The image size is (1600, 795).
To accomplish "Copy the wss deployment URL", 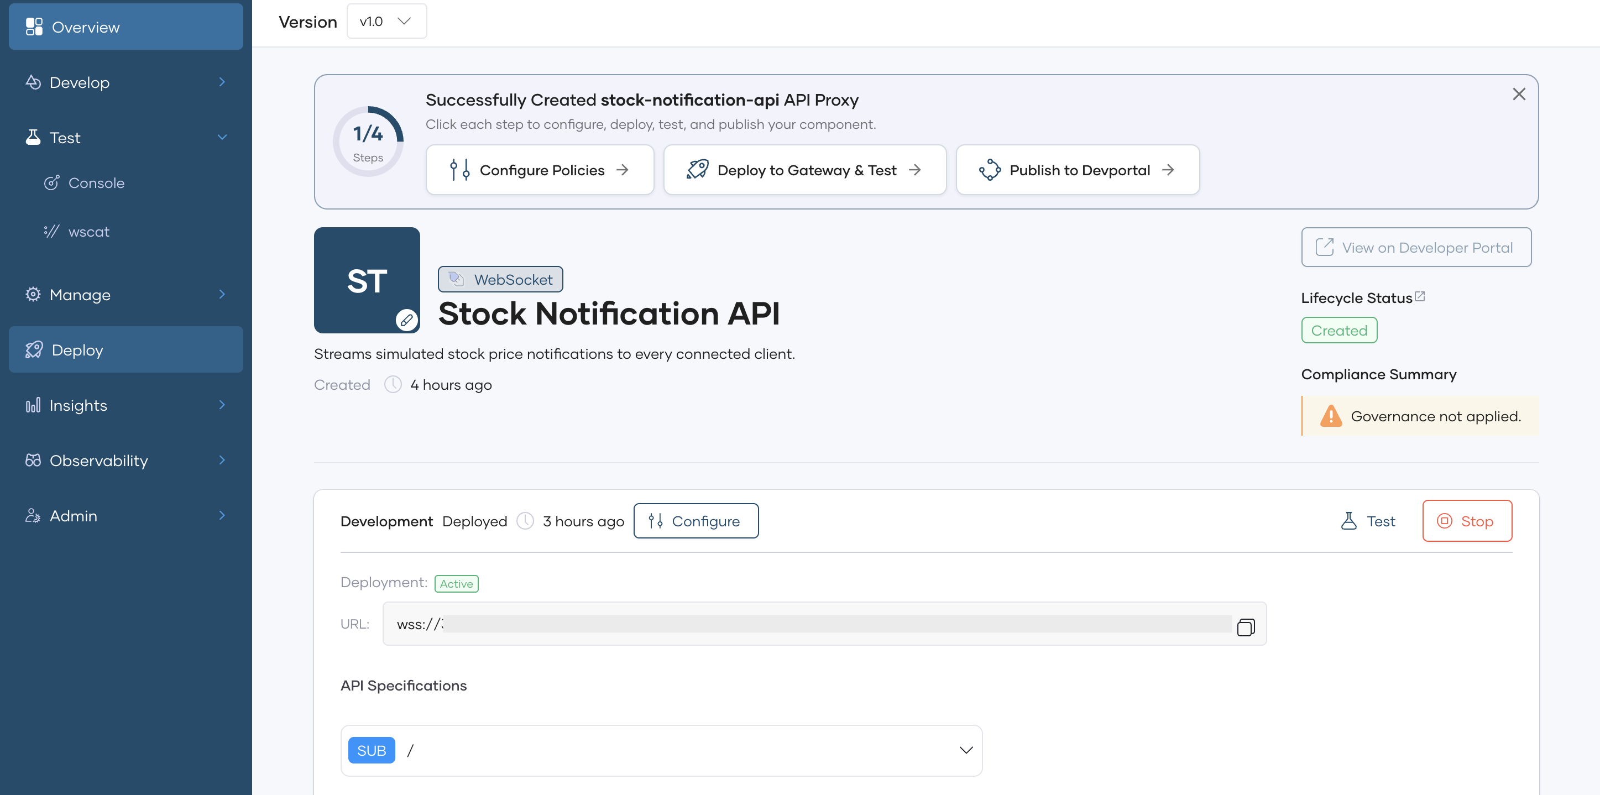I will pos(1246,627).
